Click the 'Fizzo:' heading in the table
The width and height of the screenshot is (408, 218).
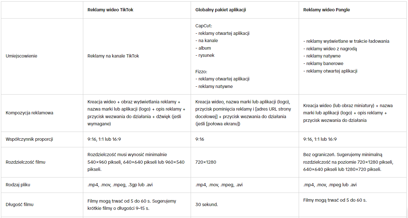[201, 72]
